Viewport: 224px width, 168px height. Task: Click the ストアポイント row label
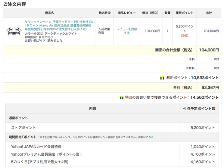(x=24, y=128)
